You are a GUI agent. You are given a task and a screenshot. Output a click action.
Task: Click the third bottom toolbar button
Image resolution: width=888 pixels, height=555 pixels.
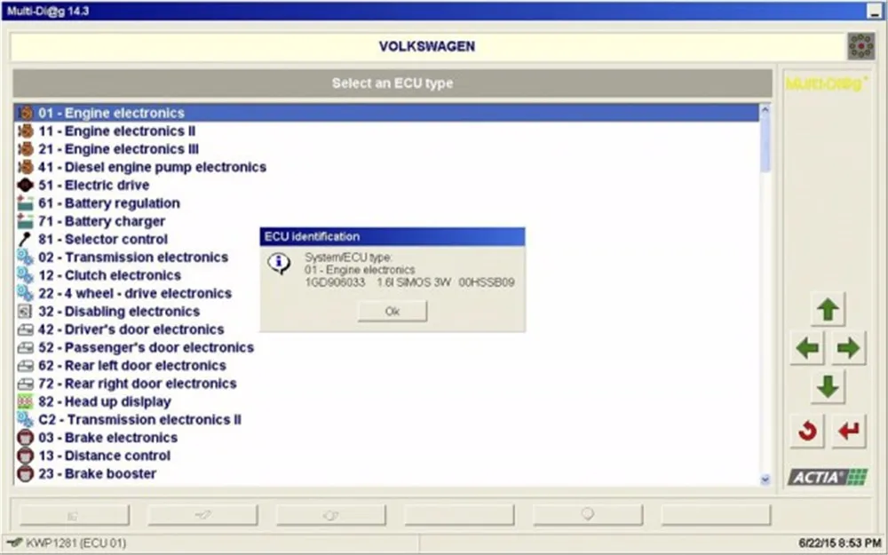click(x=330, y=515)
